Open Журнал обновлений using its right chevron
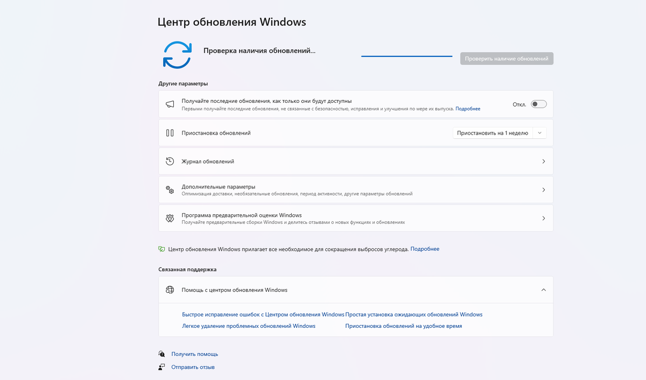646x380 pixels. click(544, 161)
